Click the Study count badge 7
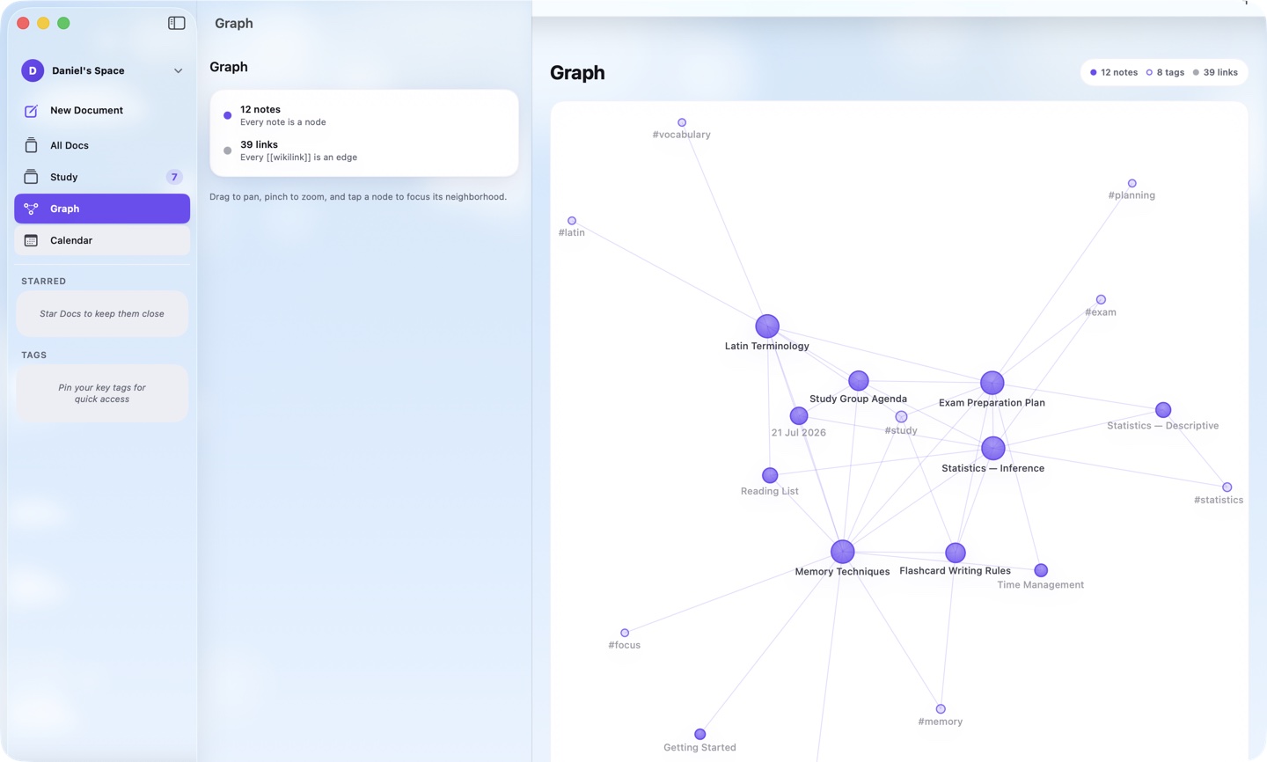 (174, 177)
